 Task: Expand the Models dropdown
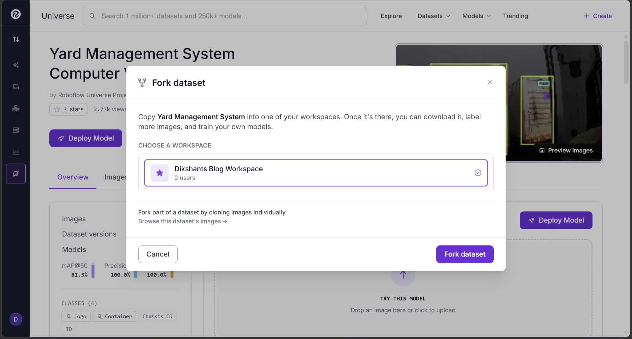click(476, 16)
